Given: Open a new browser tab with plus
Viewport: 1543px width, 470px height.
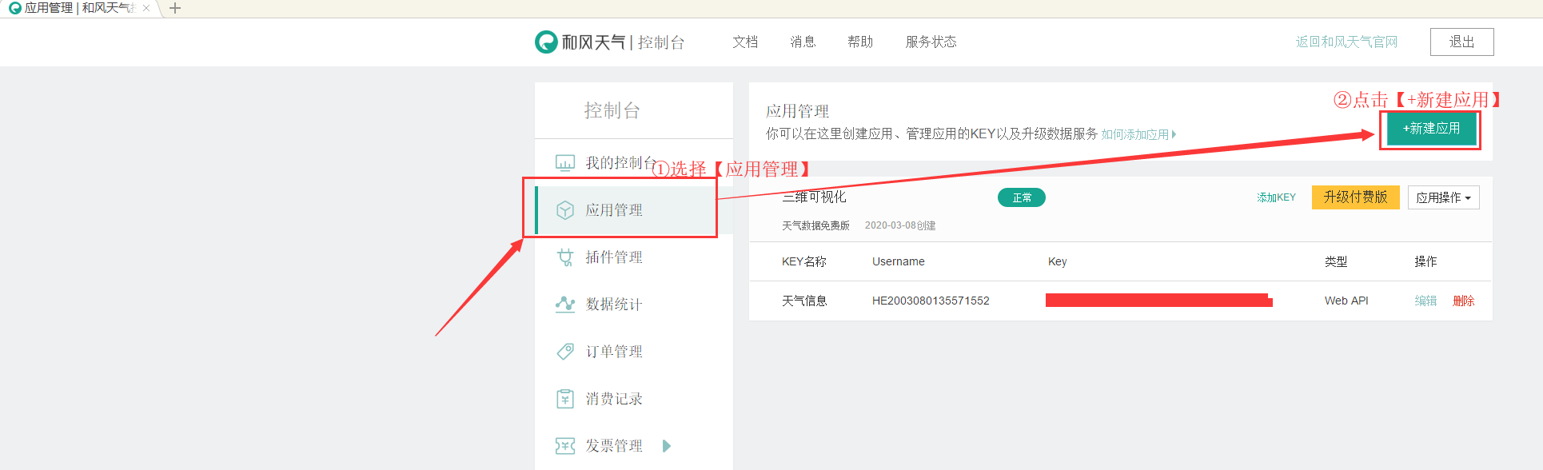Looking at the screenshot, I should pos(175,8).
